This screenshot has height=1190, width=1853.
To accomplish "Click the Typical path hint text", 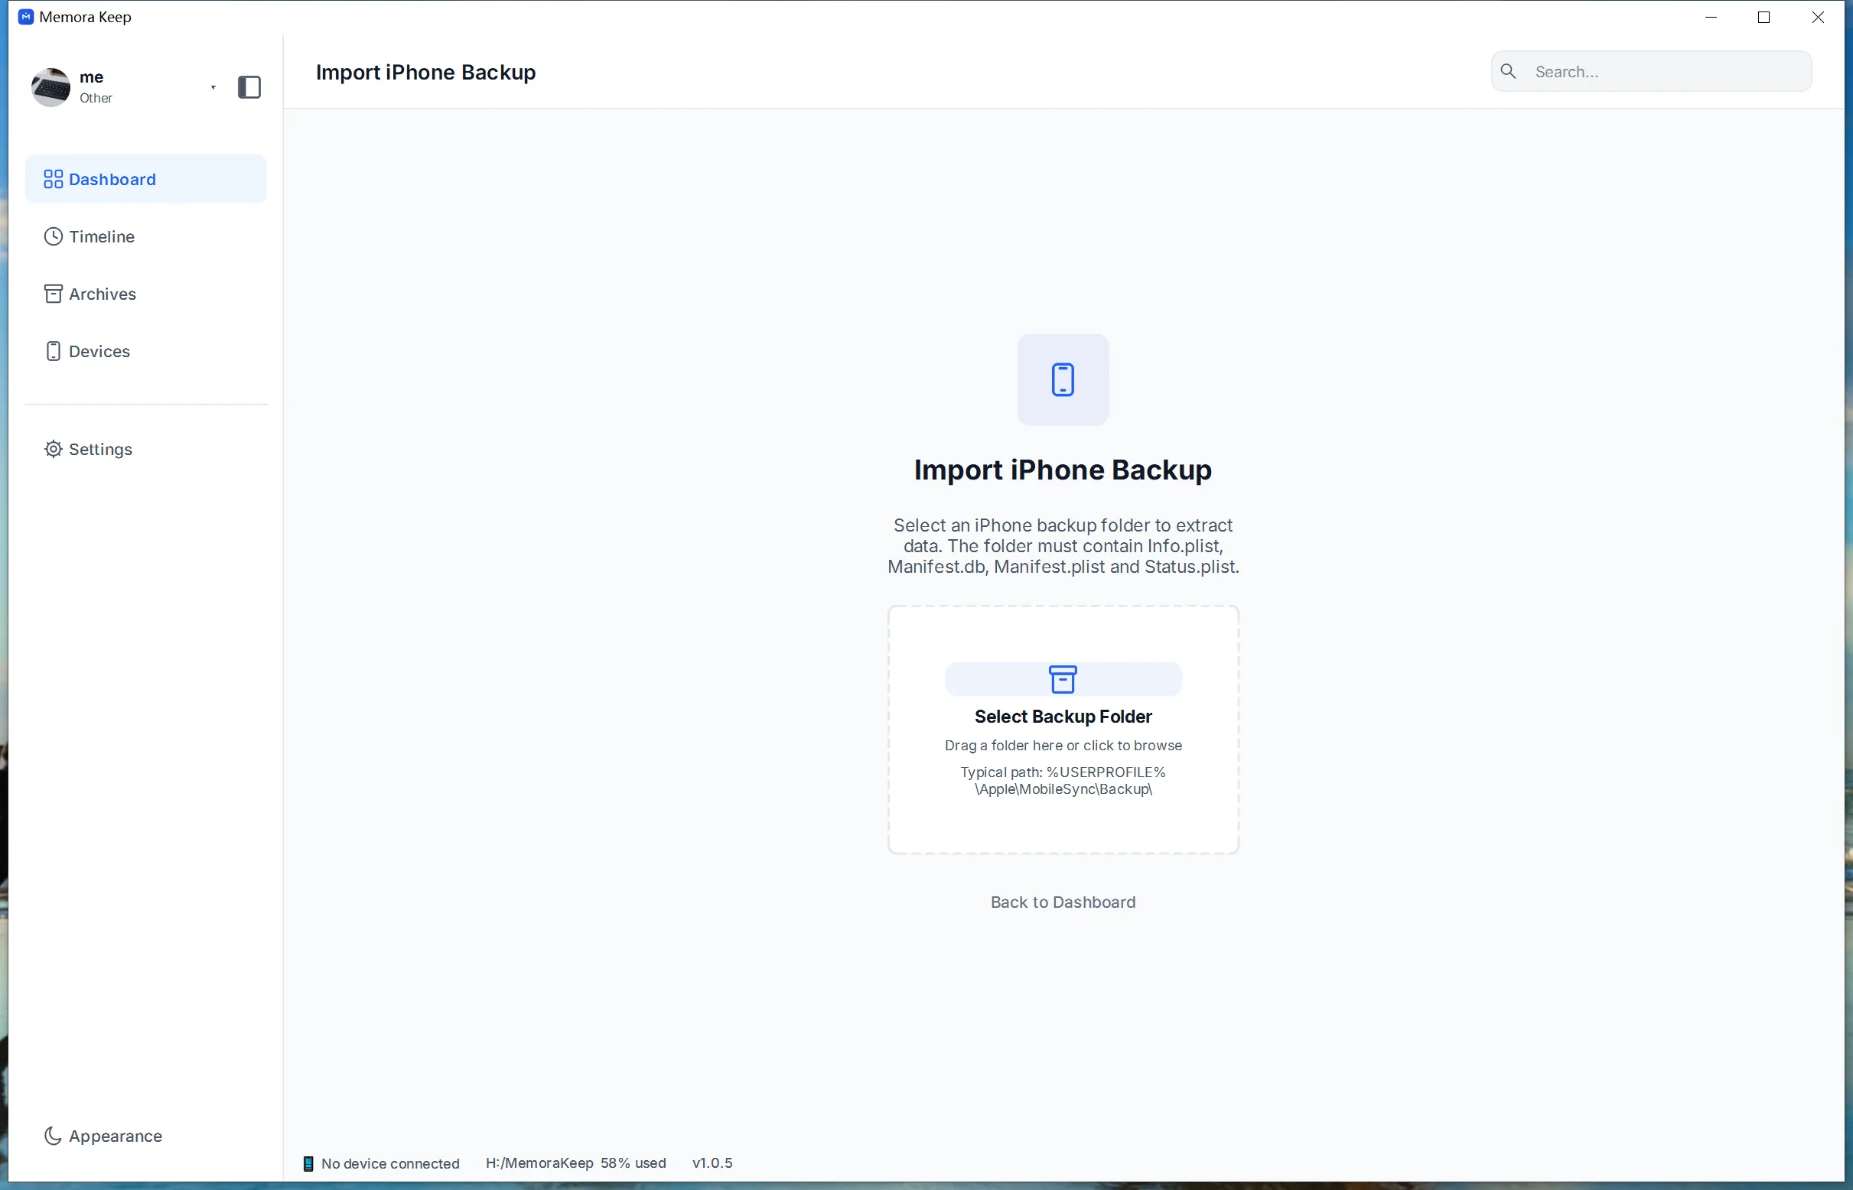I will (x=1063, y=780).
